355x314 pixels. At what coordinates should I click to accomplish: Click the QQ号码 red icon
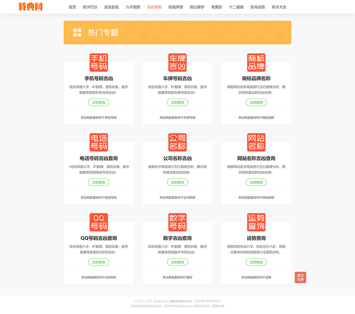coord(98,222)
